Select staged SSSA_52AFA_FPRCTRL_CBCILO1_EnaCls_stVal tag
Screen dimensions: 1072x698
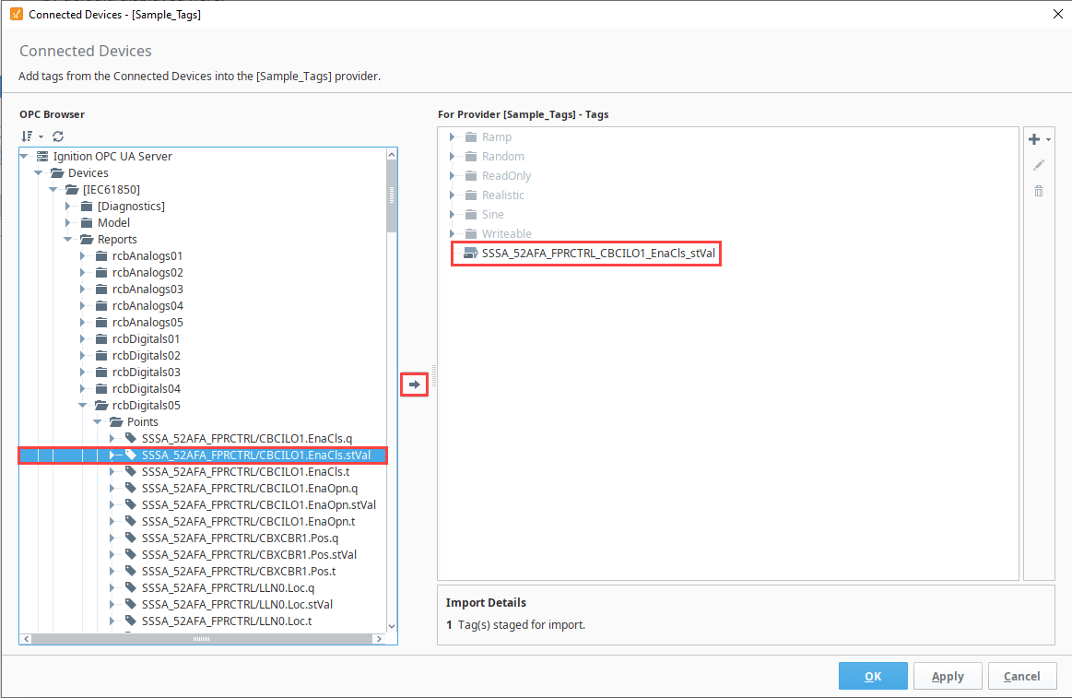click(x=598, y=253)
